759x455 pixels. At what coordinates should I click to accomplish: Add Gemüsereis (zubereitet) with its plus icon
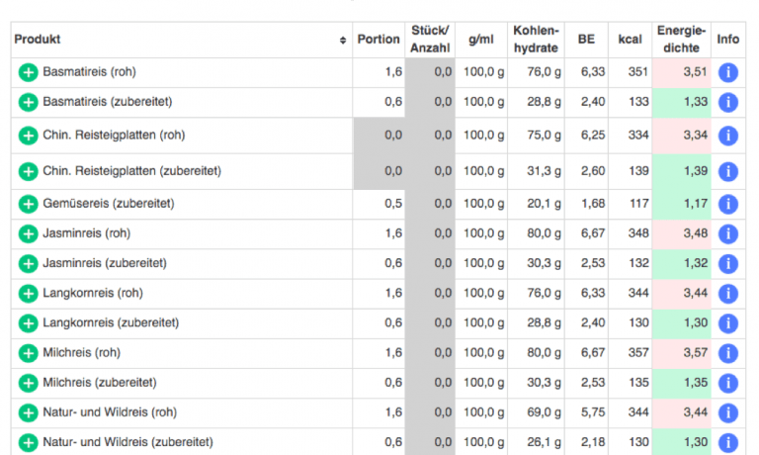[x=28, y=205]
